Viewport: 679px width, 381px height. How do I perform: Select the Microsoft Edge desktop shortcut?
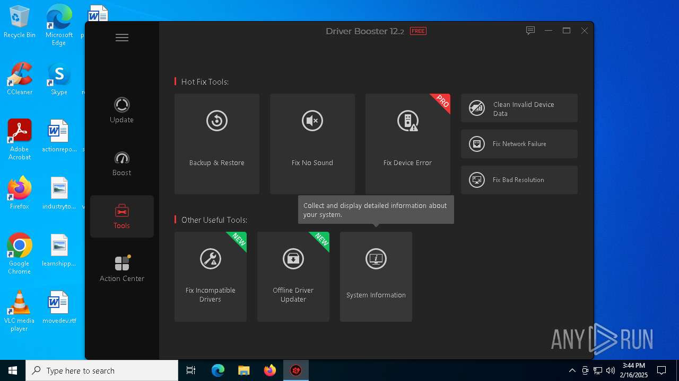(x=59, y=25)
